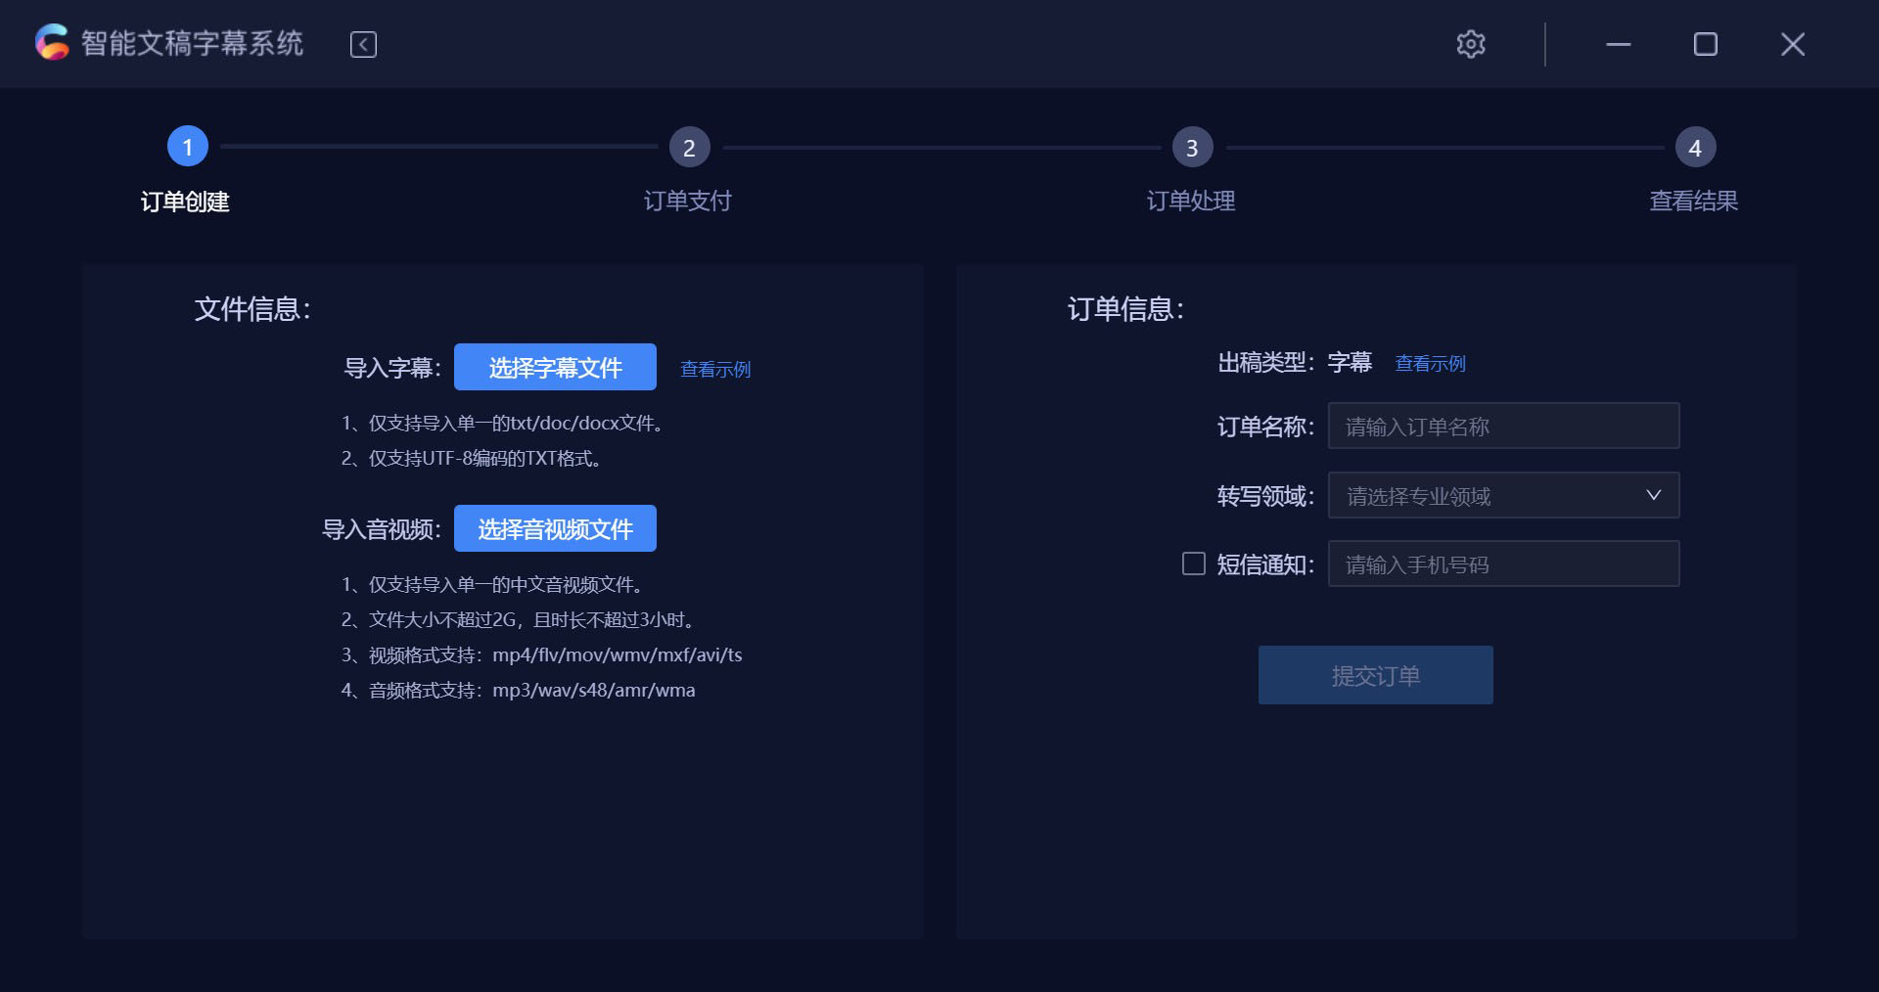This screenshot has width=1879, height=992.
Task: Click the app logo icon
Action: 52,43
